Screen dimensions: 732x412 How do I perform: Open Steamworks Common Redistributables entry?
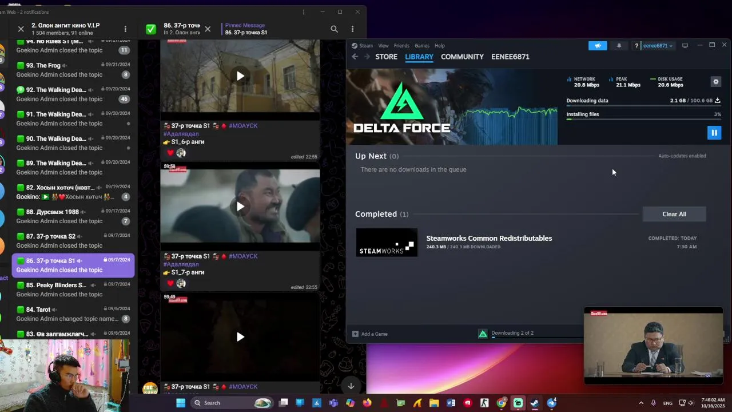click(x=489, y=239)
